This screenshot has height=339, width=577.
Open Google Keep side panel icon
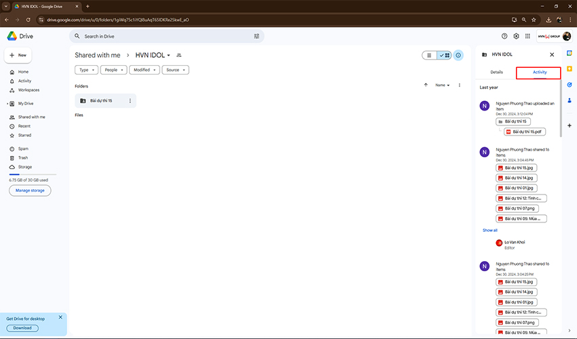pyautogui.click(x=570, y=68)
